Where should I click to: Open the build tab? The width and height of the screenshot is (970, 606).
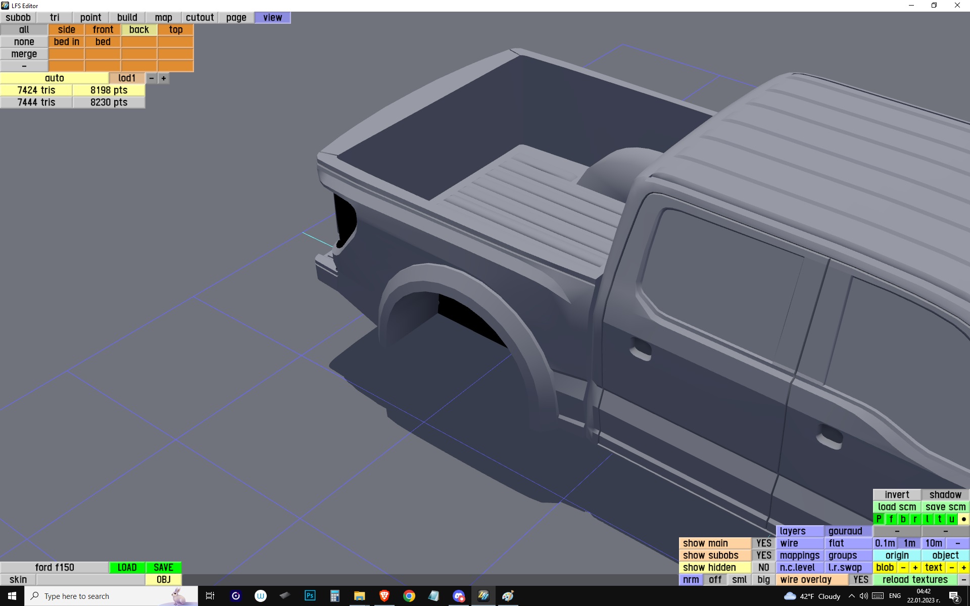click(127, 17)
